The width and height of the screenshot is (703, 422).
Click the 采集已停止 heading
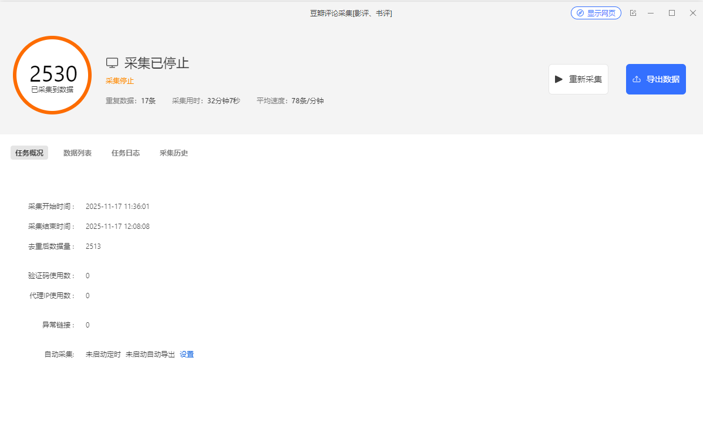(x=156, y=63)
